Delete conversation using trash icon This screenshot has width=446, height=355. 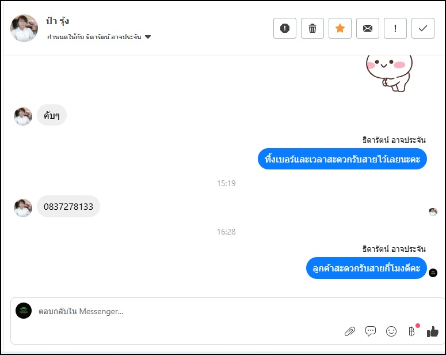[312, 28]
